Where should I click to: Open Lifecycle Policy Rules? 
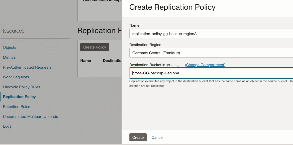pos(21,87)
